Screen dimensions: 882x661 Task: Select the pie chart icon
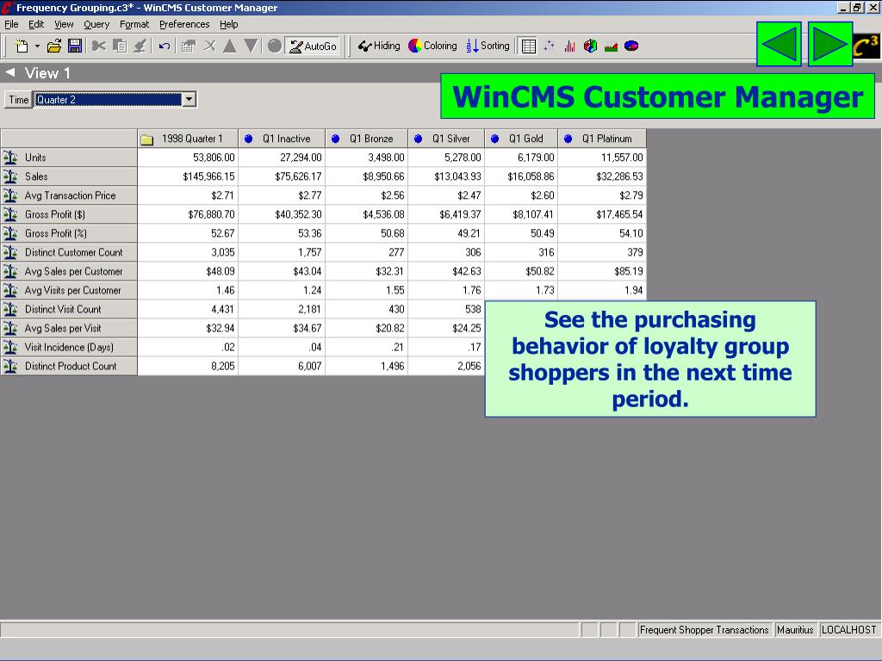[631, 46]
